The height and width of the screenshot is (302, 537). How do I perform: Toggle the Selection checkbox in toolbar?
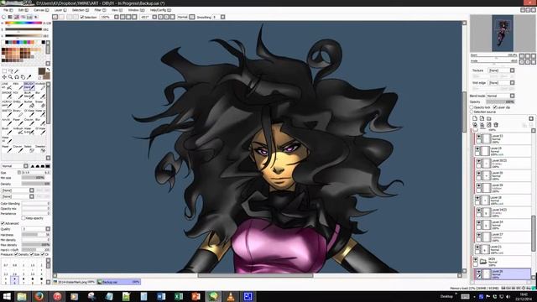coord(82,17)
